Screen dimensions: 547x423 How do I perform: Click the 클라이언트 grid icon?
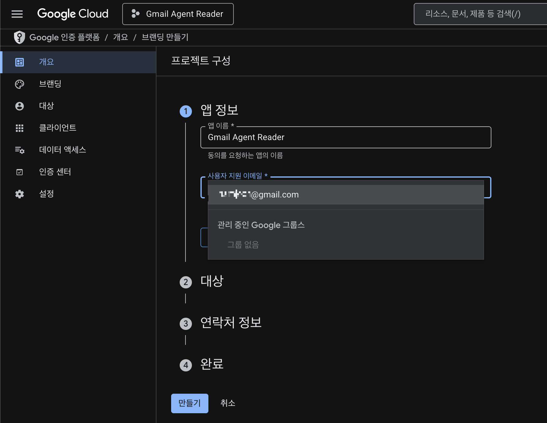pos(20,128)
